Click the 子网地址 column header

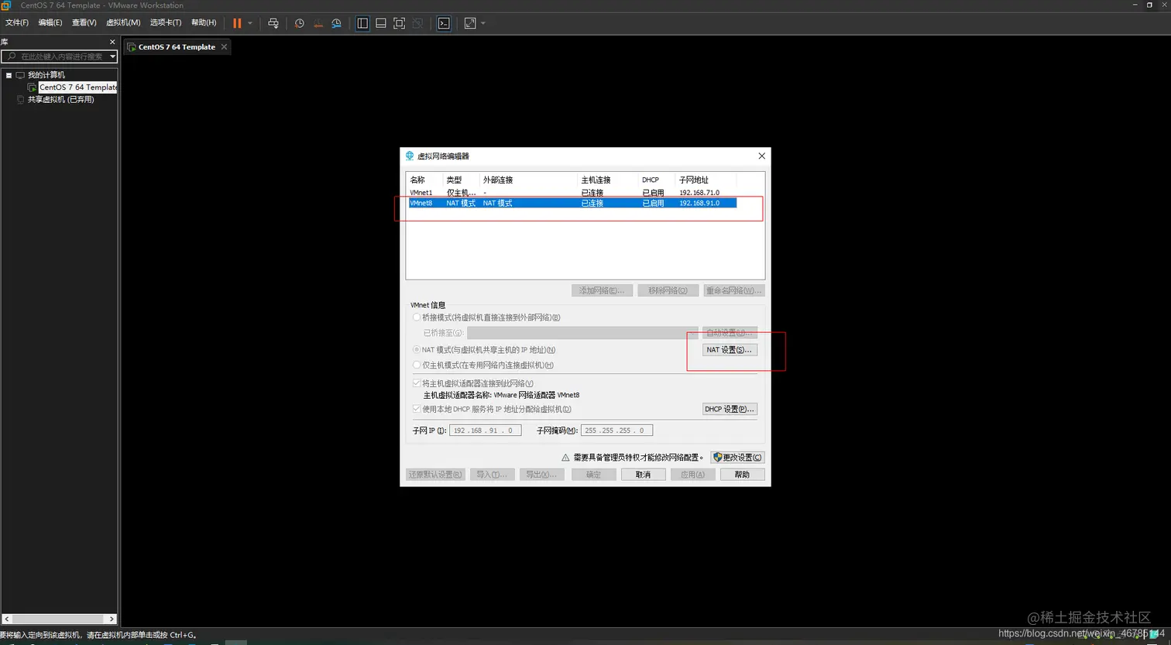click(706, 180)
